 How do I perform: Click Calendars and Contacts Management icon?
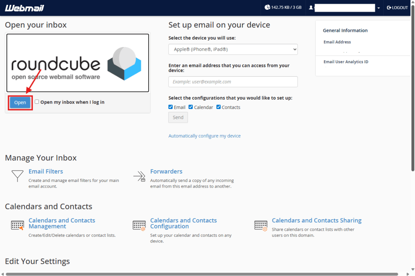pyautogui.click(x=17, y=225)
